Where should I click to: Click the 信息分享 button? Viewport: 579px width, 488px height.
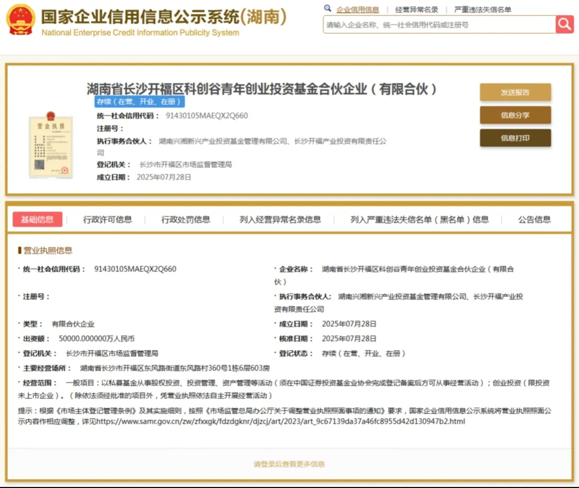tap(515, 115)
